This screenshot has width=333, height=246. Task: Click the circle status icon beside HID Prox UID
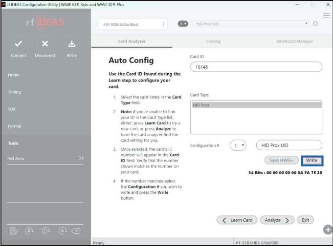tap(315, 23)
